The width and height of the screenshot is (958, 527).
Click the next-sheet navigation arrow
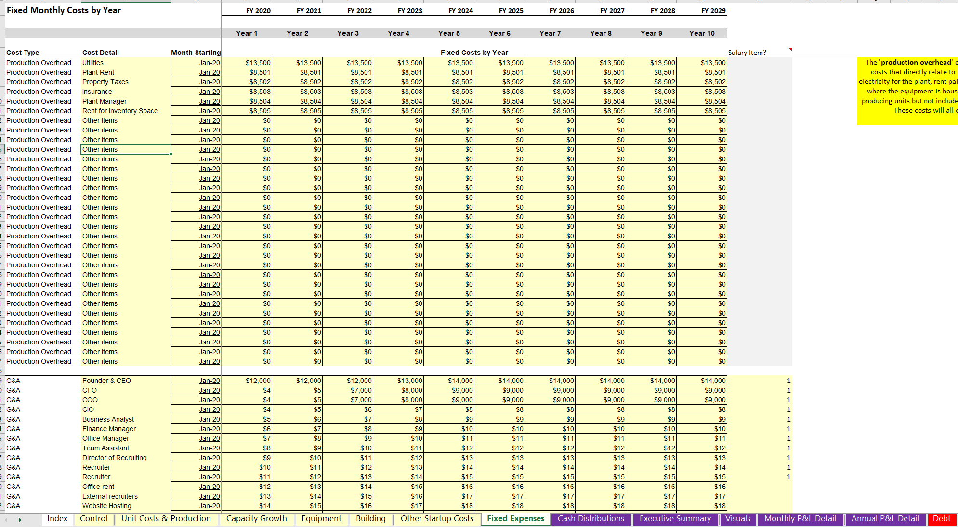click(x=20, y=520)
